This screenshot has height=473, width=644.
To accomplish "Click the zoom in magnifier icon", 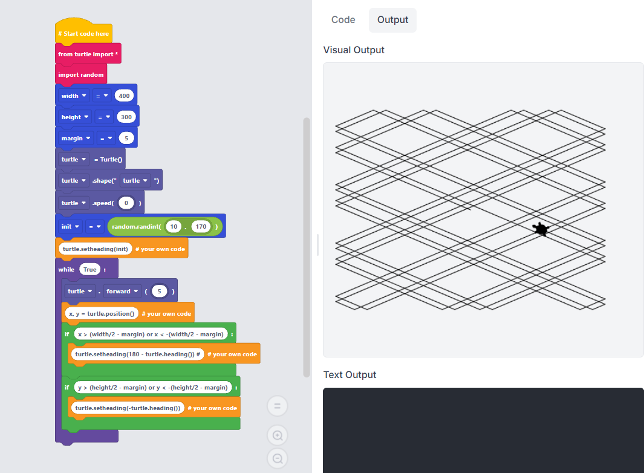I will tap(278, 435).
